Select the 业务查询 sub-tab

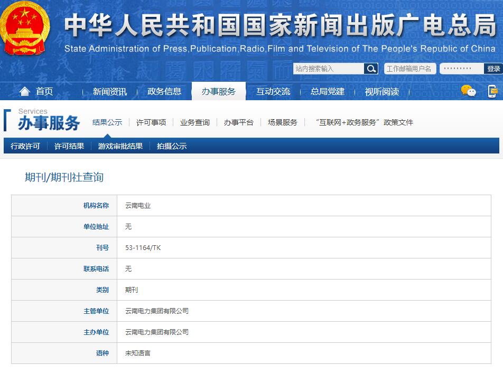click(x=195, y=122)
